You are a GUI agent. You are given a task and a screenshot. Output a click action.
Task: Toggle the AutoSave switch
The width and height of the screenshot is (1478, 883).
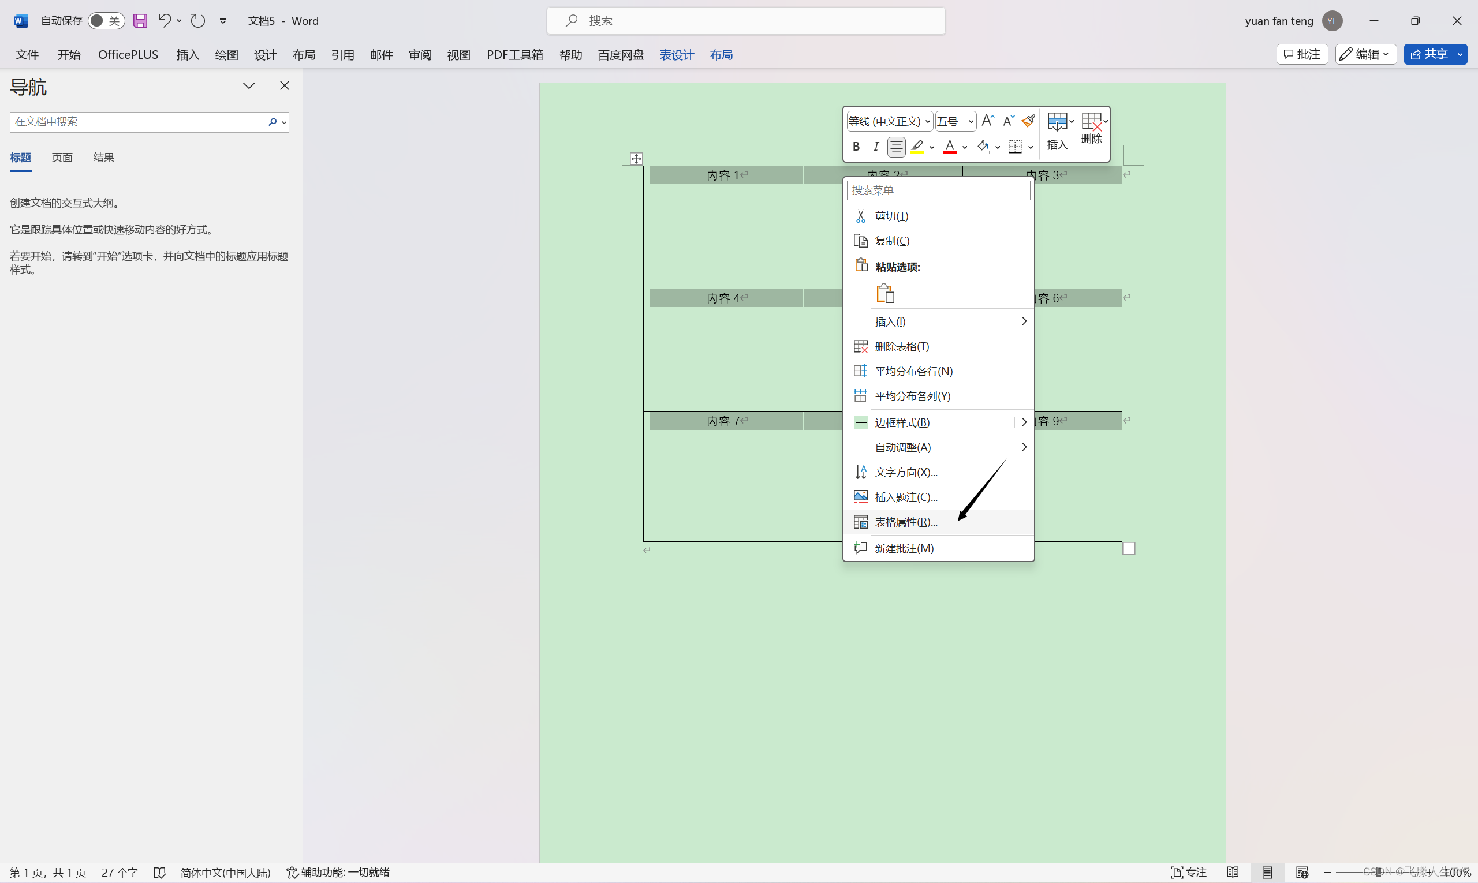106,21
